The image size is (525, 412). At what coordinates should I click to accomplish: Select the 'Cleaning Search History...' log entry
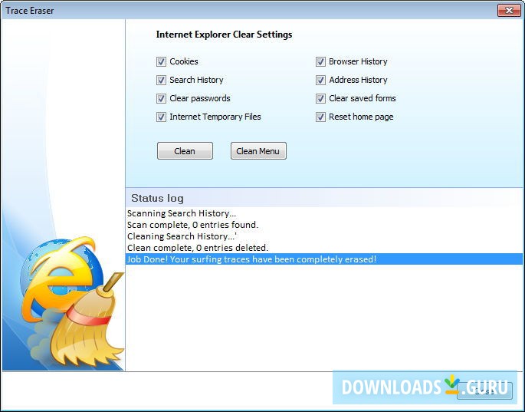click(x=323, y=236)
